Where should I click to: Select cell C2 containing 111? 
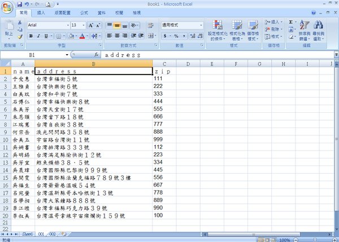pyautogui.click(x=164, y=78)
